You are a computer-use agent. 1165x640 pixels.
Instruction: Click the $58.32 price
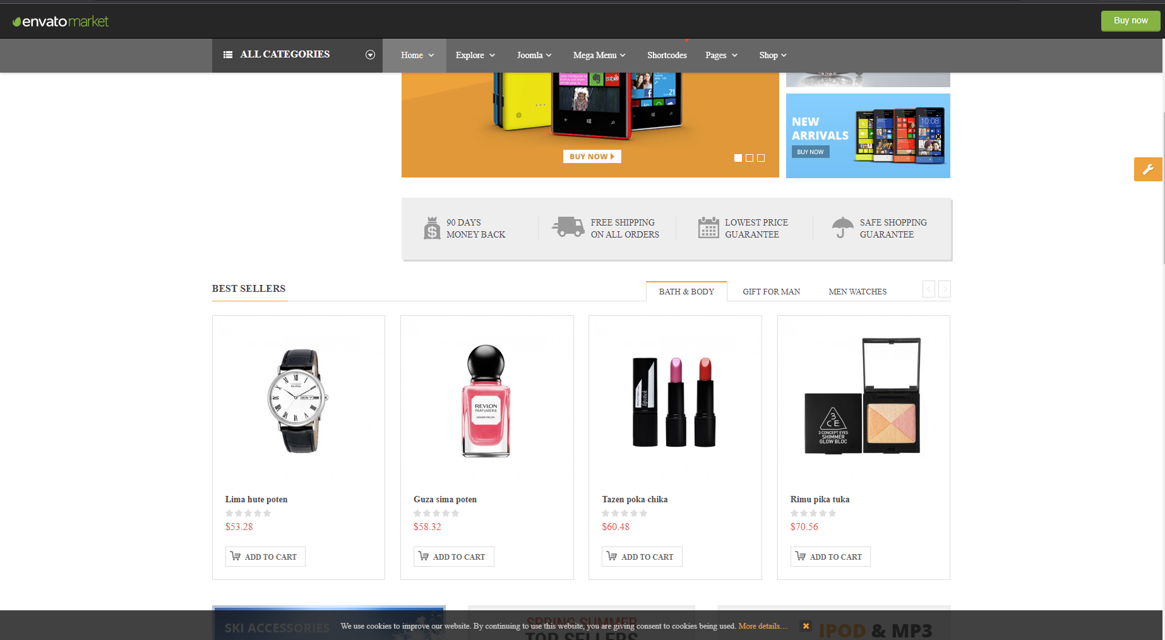coord(427,527)
